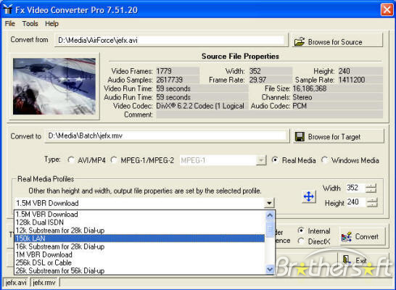Click the Video Codec value DivX 6.2.2
396x290 pixels.
click(202, 106)
